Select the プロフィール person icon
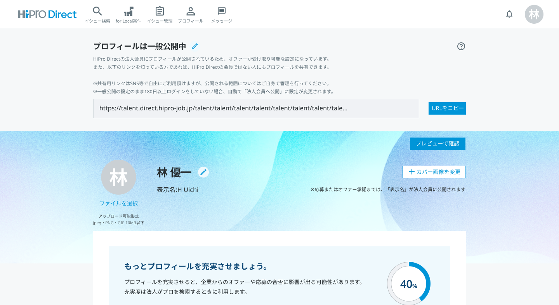This screenshot has height=305, width=559. tap(191, 11)
